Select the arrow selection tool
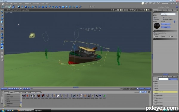The image size is (179, 112). click(x=2, y=11)
